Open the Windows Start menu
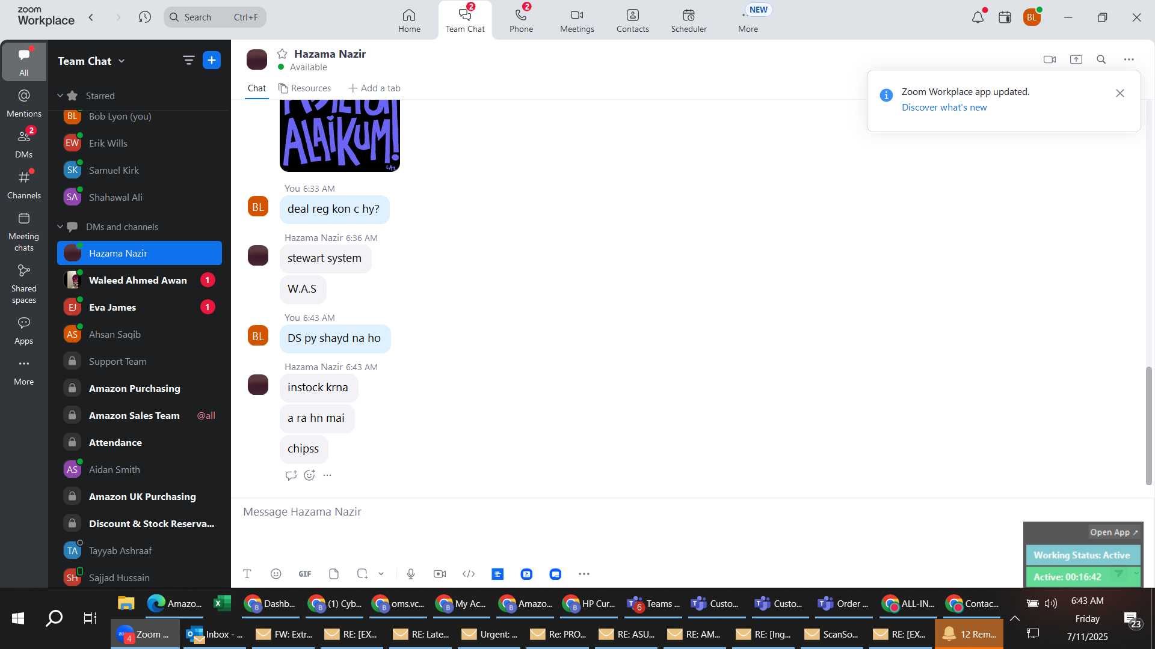Screen dimensions: 1155x649 [x=18, y=618]
